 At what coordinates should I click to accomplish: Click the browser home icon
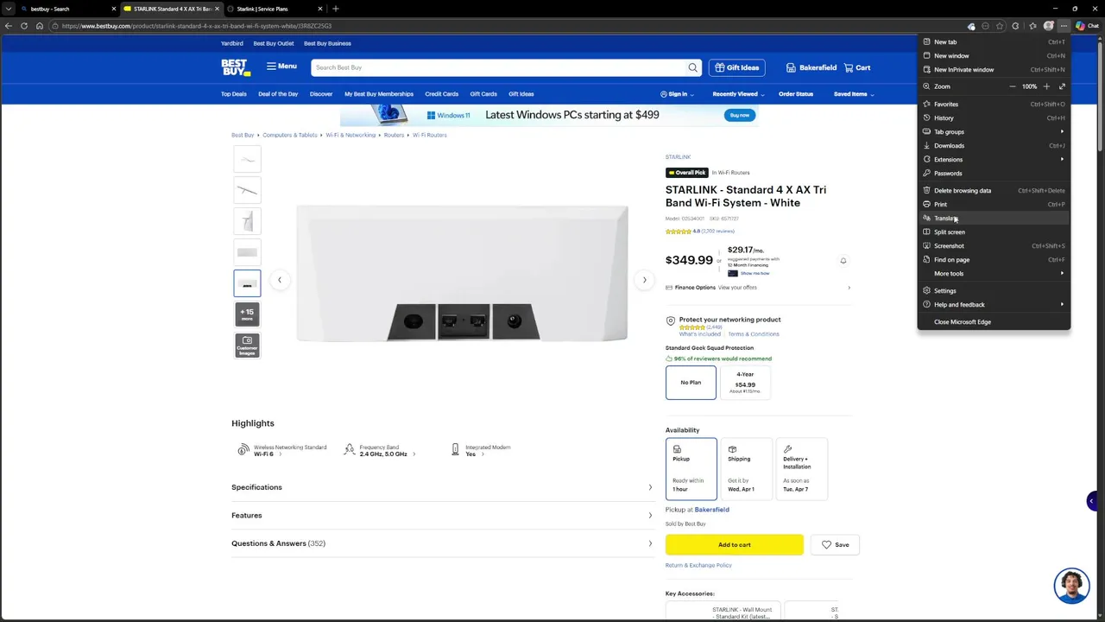coord(40,26)
